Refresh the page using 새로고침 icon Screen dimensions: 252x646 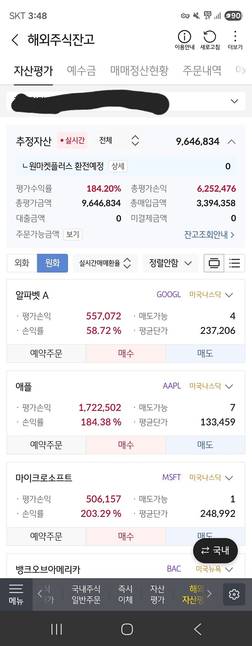(x=208, y=40)
